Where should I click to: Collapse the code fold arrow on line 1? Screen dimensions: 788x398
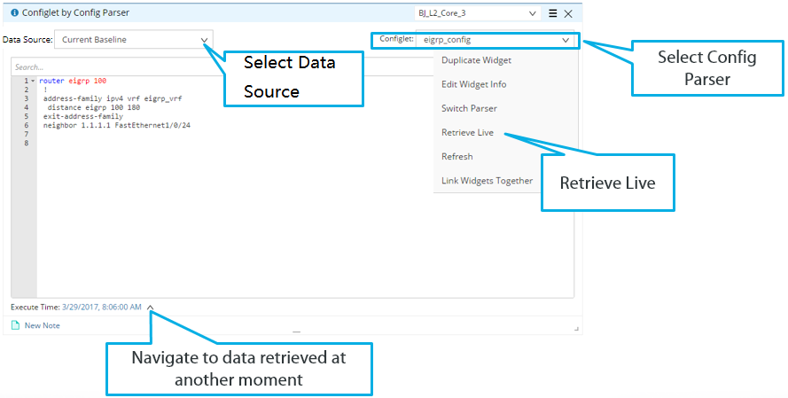click(34, 81)
